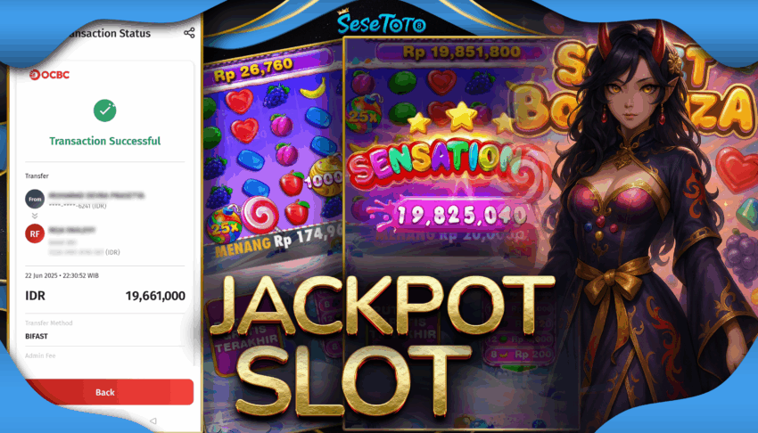
Task: Click the SeseToto logo at top
Action: tap(381, 22)
